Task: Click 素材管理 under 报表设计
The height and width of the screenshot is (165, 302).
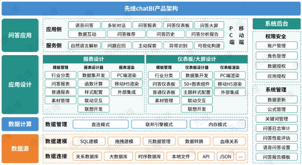Action: pyautogui.click(x=60, y=100)
